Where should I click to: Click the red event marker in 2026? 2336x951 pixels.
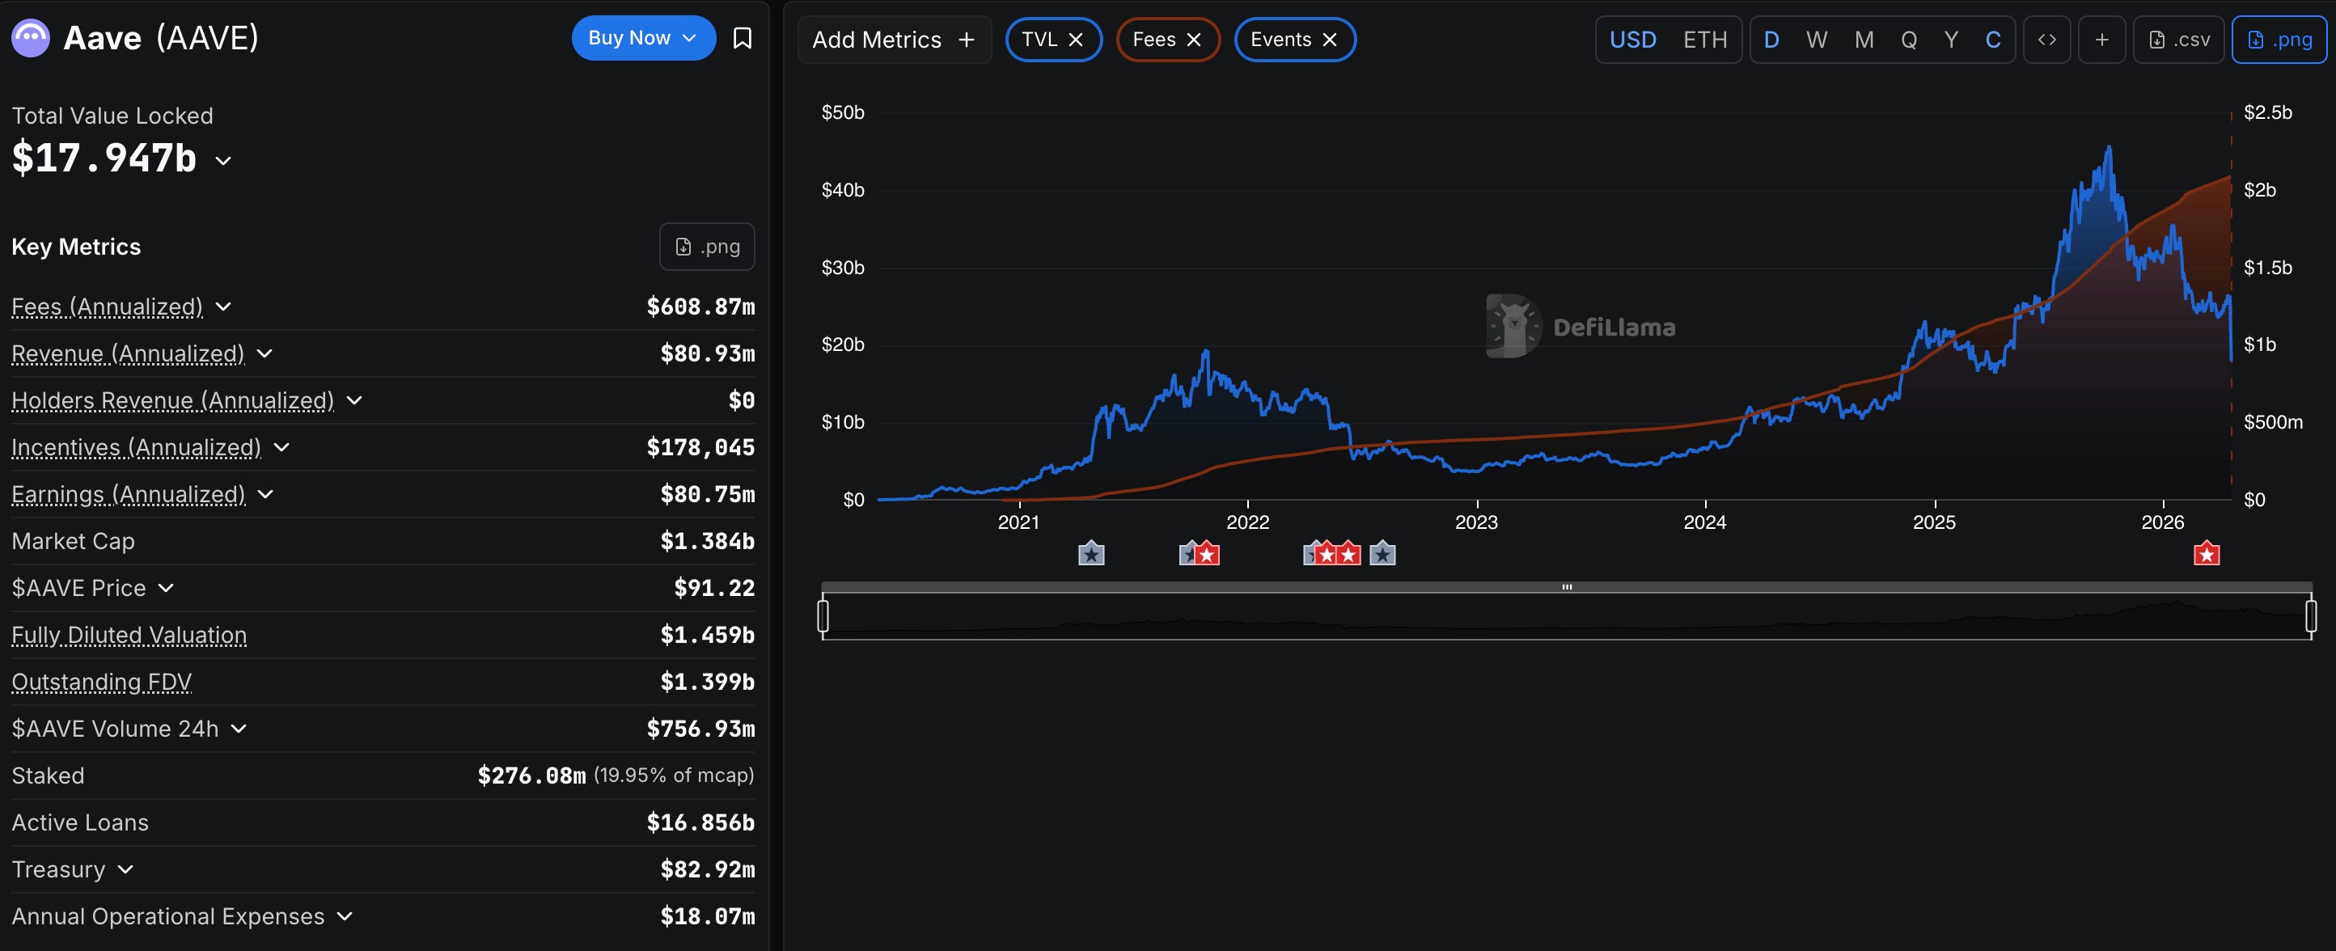pos(2207,553)
